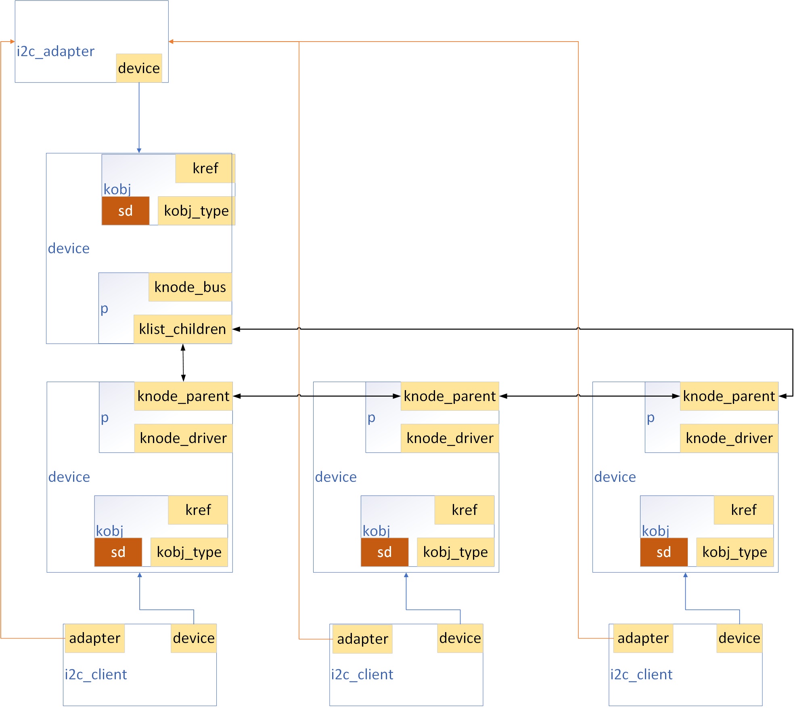Select kobj label in the rightmost child device

655,531
